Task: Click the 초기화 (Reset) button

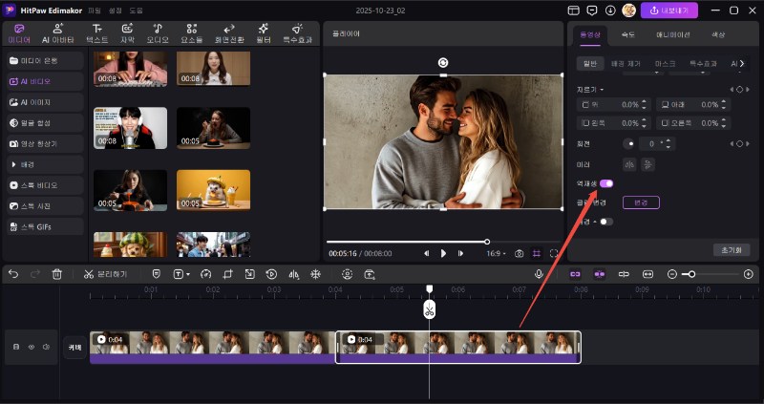Action: [x=731, y=249]
